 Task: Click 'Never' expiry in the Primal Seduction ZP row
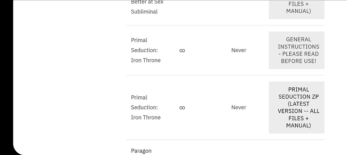(239, 107)
